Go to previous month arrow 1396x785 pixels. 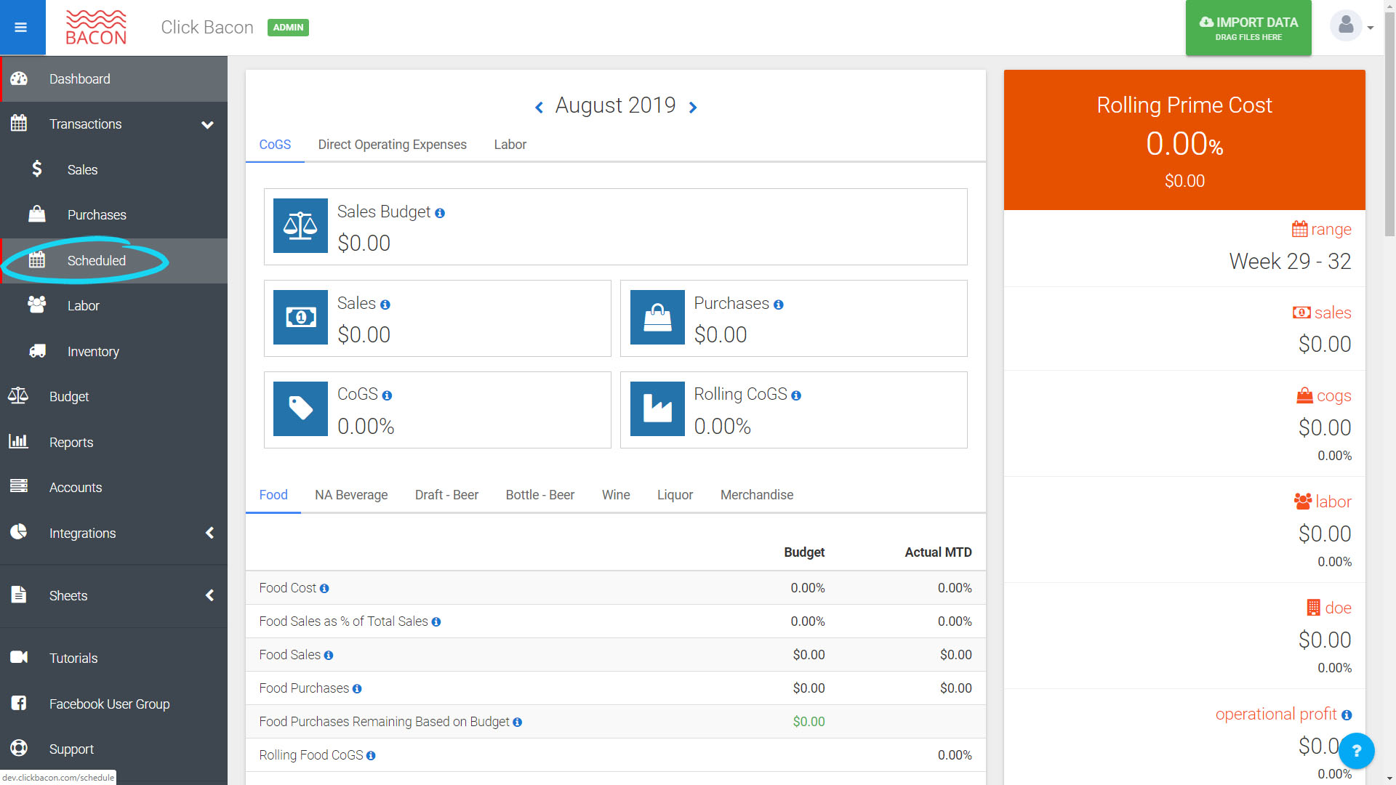[539, 108]
